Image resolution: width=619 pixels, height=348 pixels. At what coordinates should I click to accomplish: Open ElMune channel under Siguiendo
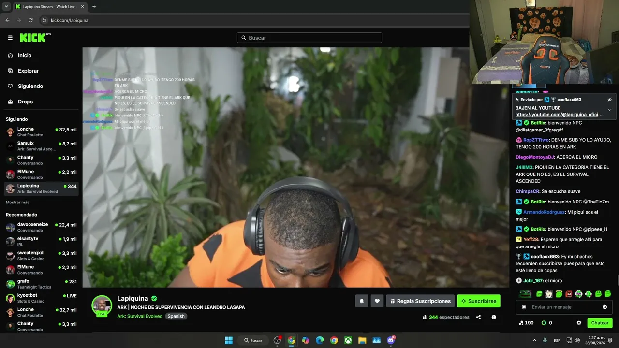click(41, 174)
